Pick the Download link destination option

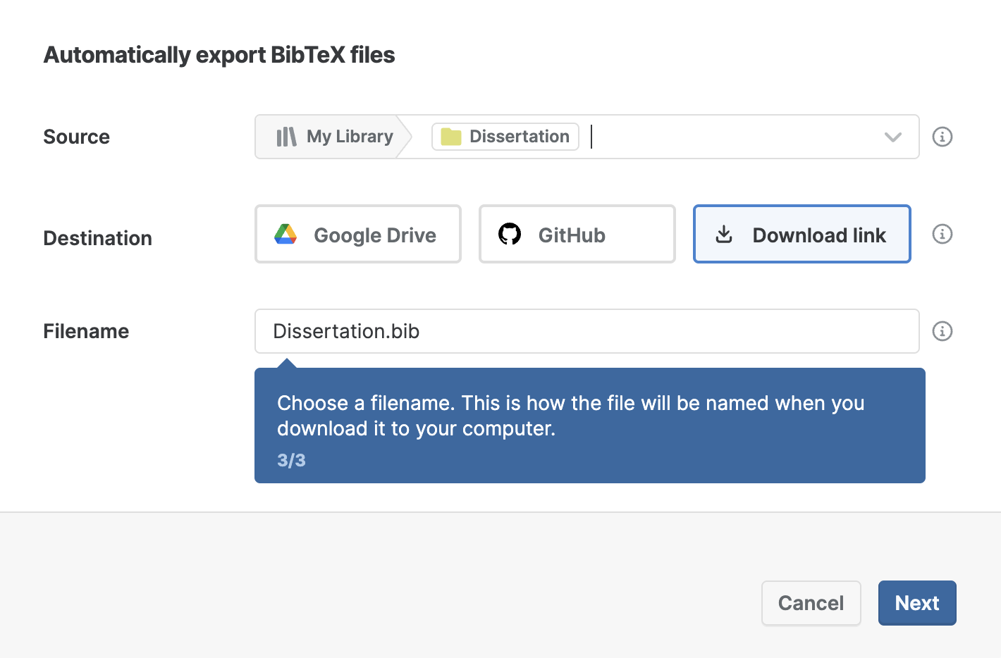click(x=802, y=235)
